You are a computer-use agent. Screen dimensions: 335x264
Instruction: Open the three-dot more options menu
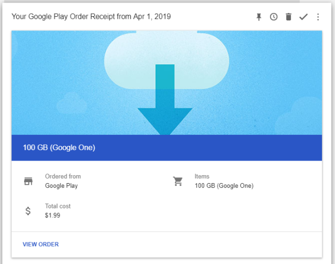point(318,17)
